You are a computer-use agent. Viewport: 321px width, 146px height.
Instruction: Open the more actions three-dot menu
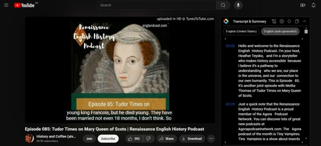(x=211, y=139)
